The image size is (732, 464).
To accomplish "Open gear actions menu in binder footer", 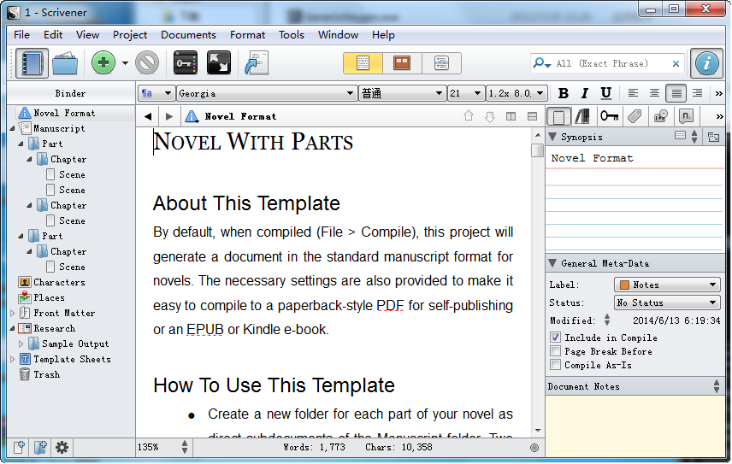I will point(62,448).
